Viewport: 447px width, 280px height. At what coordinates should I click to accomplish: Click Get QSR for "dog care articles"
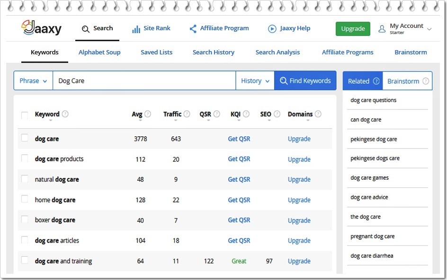(239, 240)
